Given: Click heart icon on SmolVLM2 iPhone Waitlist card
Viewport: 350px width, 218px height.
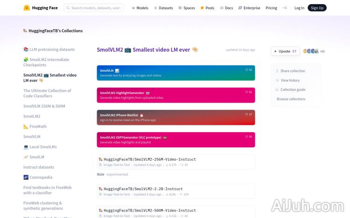Looking at the screenshot, I should [247, 115].
